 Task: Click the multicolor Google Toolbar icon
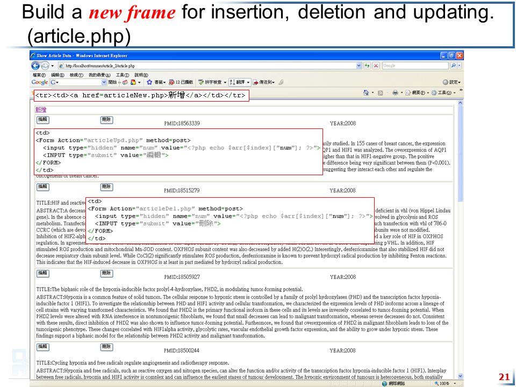(133, 82)
